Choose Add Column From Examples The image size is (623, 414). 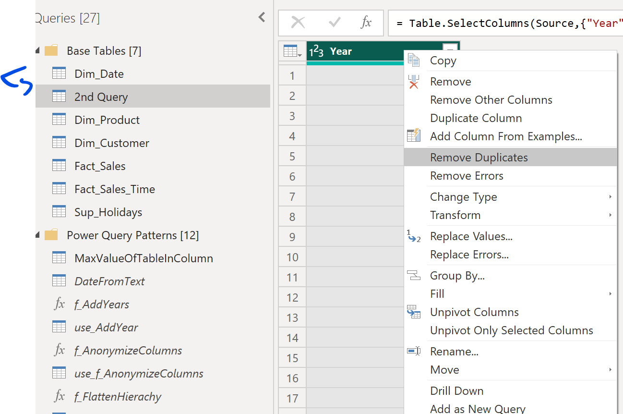510,136
